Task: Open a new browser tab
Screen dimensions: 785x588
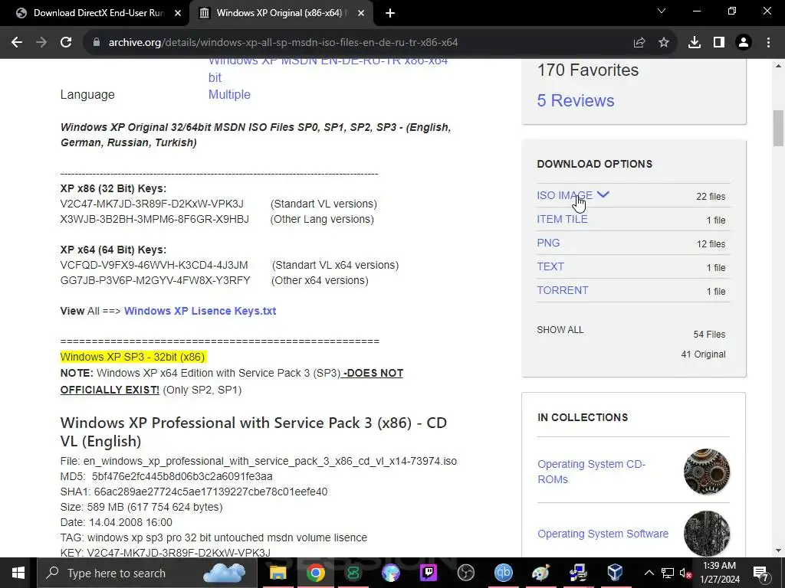Action: (x=390, y=13)
